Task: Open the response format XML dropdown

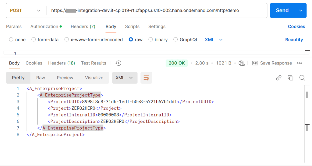Action: (x=125, y=78)
